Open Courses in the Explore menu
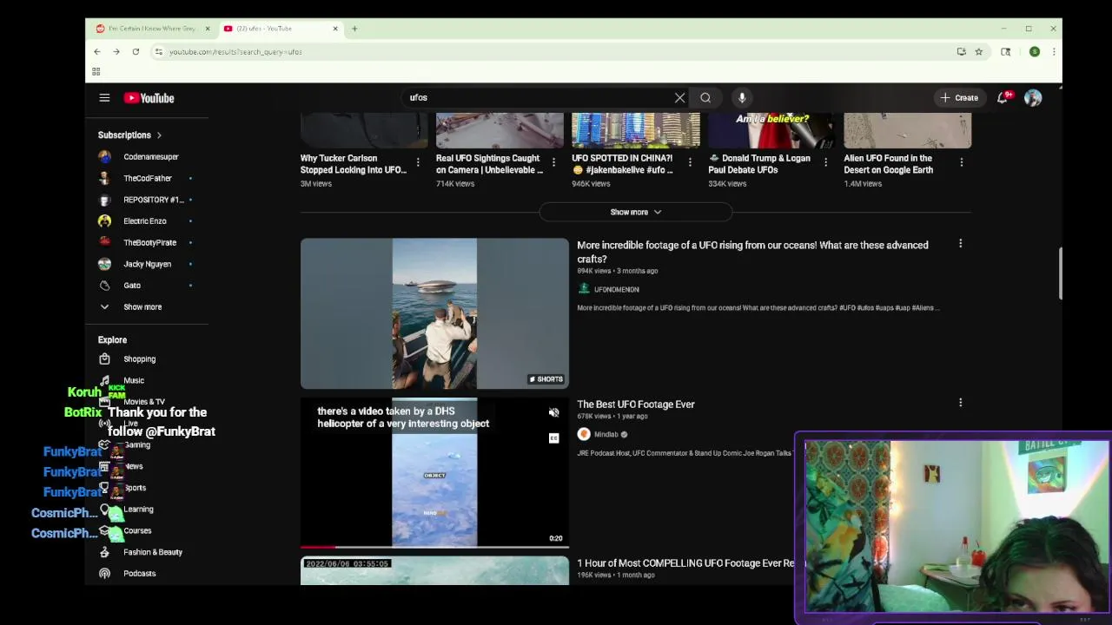Screen dimensions: 1112x625 [137, 530]
